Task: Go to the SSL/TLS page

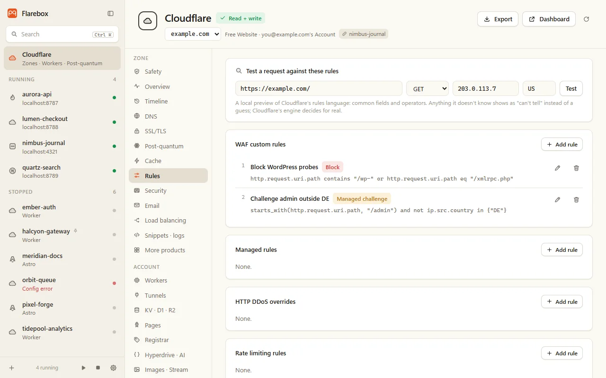Action: pyautogui.click(x=168, y=131)
